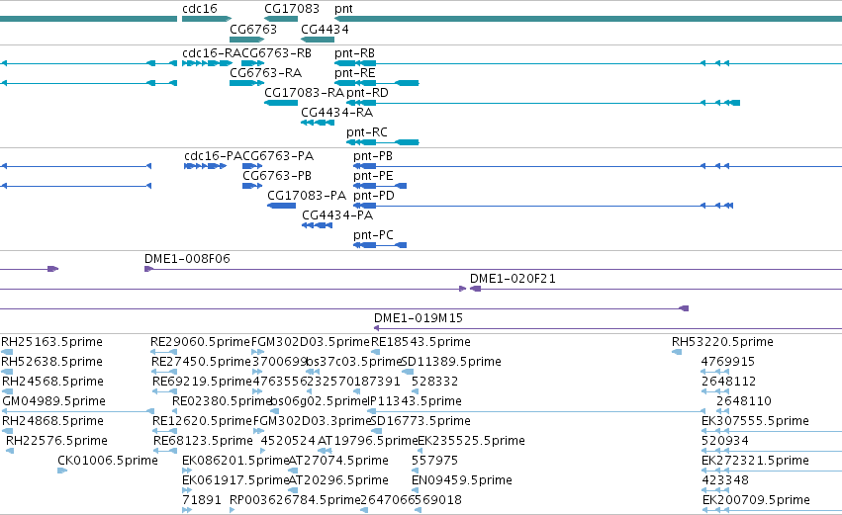Click feature label 557975
842x515 pixels.
point(435,461)
